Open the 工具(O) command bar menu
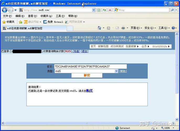This screenshot has height=131, width=180. [164, 28]
